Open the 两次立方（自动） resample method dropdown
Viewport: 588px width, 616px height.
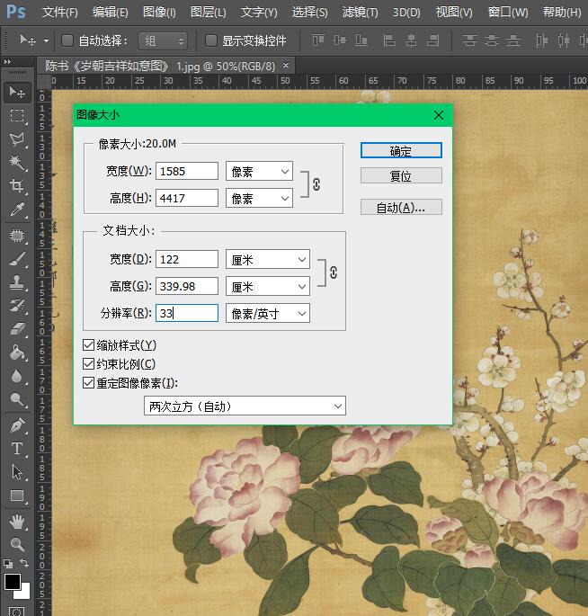[x=245, y=406]
